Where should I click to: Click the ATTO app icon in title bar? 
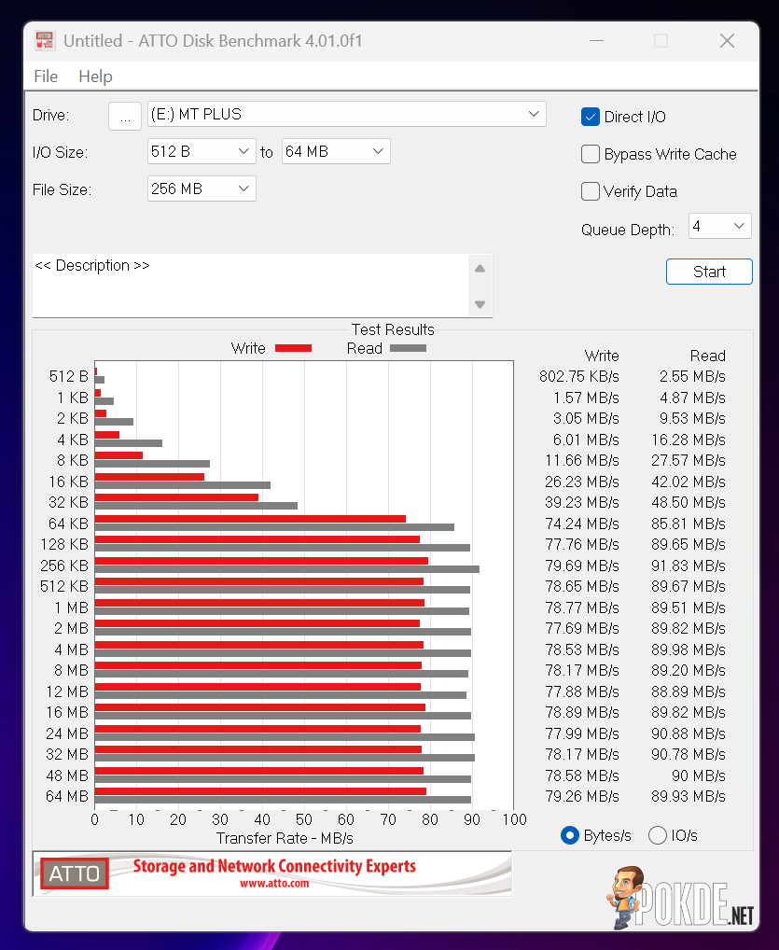(44, 40)
